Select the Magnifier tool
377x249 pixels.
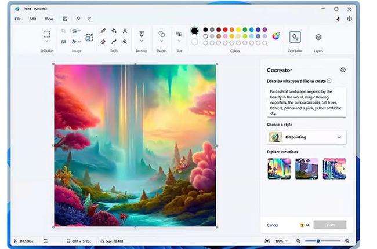(125, 42)
